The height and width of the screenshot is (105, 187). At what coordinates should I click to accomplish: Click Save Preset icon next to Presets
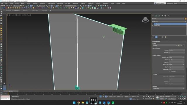pos(179,45)
